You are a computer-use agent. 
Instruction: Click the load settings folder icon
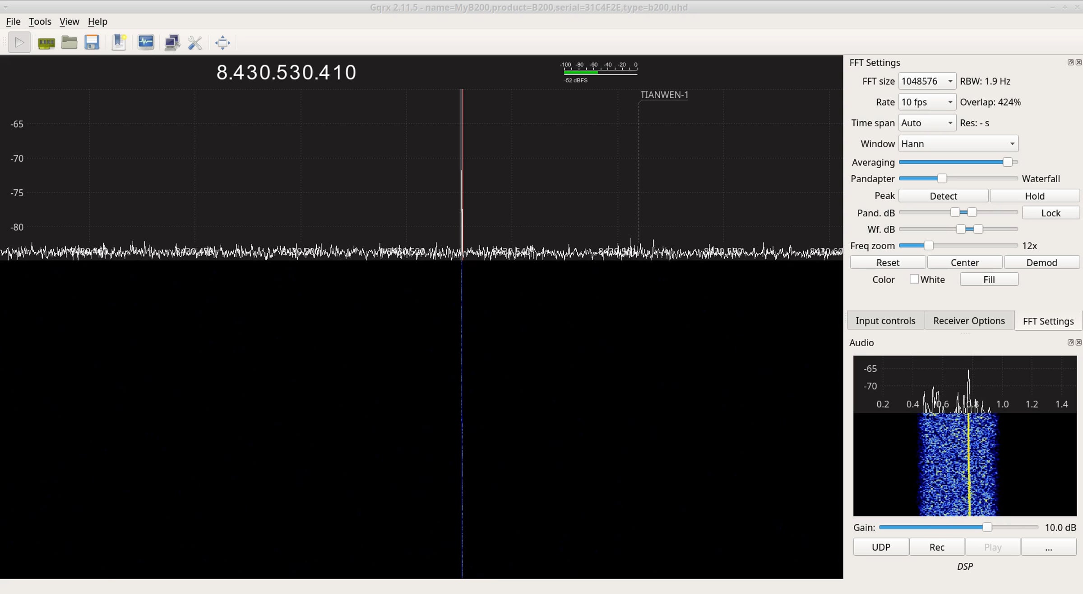click(69, 43)
